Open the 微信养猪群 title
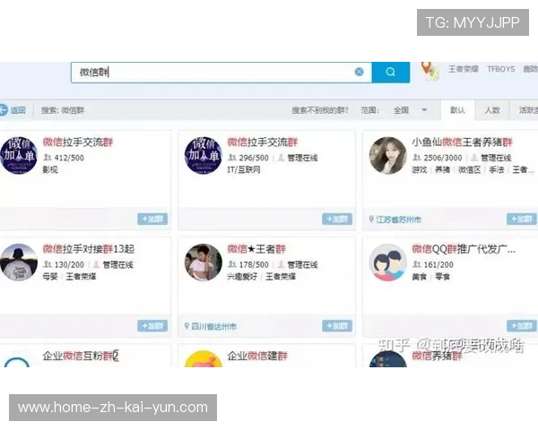The width and height of the screenshot is (538, 430). point(437,356)
